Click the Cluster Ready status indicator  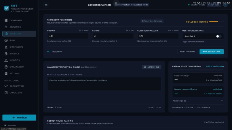click(x=197, y=5)
